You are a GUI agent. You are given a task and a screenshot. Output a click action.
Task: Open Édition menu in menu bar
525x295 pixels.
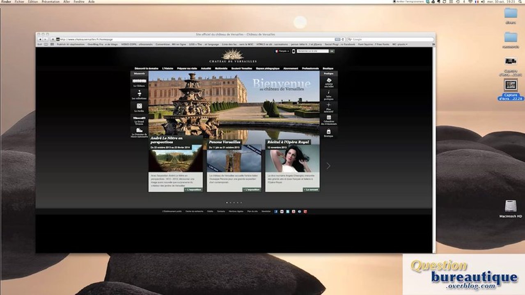click(33, 2)
